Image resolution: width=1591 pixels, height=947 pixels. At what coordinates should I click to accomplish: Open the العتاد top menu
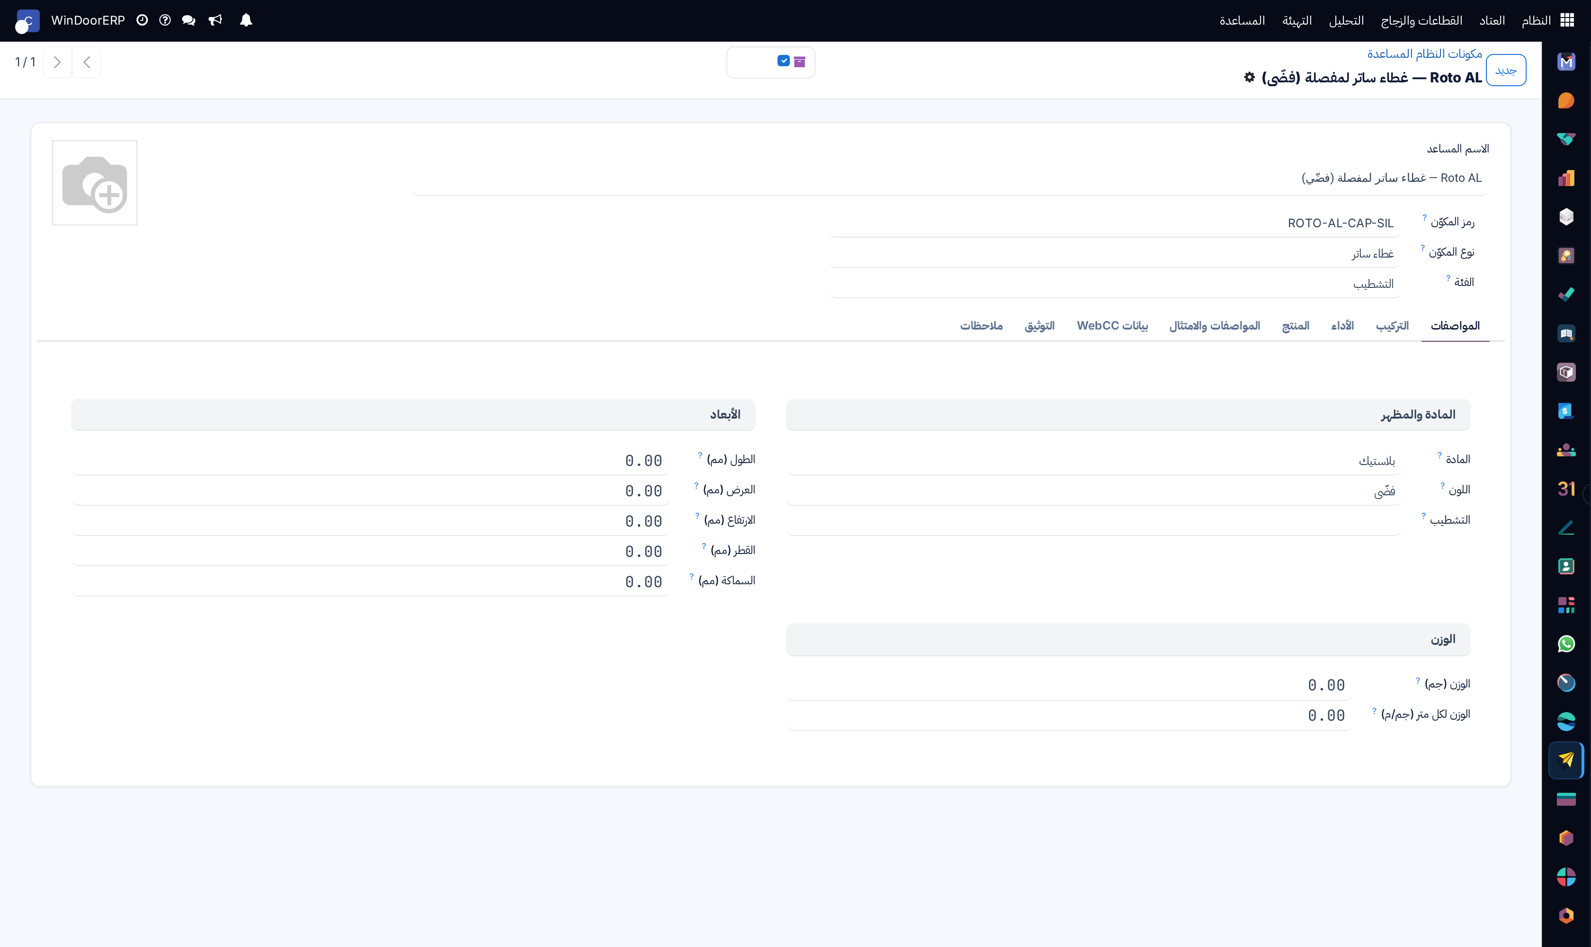(1492, 20)
